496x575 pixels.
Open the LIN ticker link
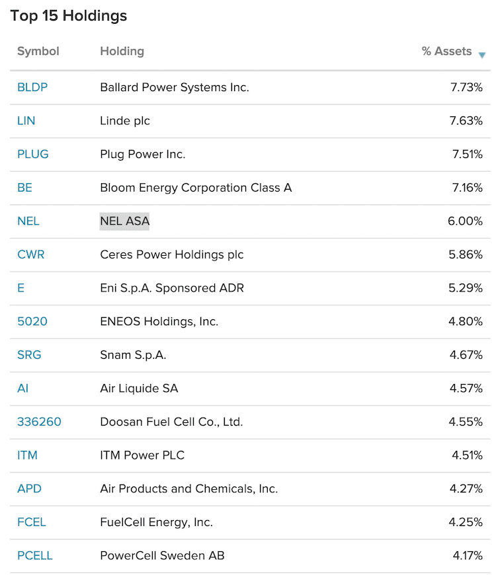[26, 120]
